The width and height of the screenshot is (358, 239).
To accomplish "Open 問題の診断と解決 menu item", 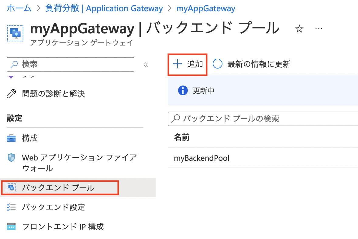I will pos(53,94).
